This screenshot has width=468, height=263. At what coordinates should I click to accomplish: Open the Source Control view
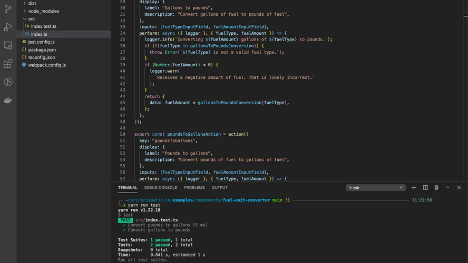tap(8, 9)
